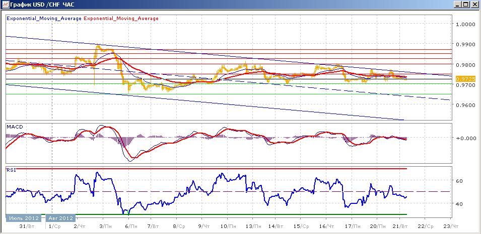481x234 pixels.
Task: Click the blue Exponential_Moving_Average legend label
Action: [44, 19]
